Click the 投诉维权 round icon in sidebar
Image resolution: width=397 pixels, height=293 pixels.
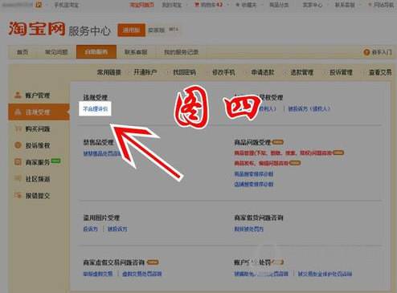(x=18, y=145)
